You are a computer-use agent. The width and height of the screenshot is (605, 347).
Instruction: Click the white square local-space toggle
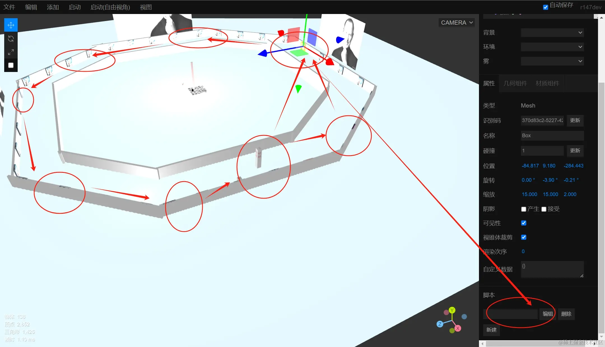pos(11,65)
